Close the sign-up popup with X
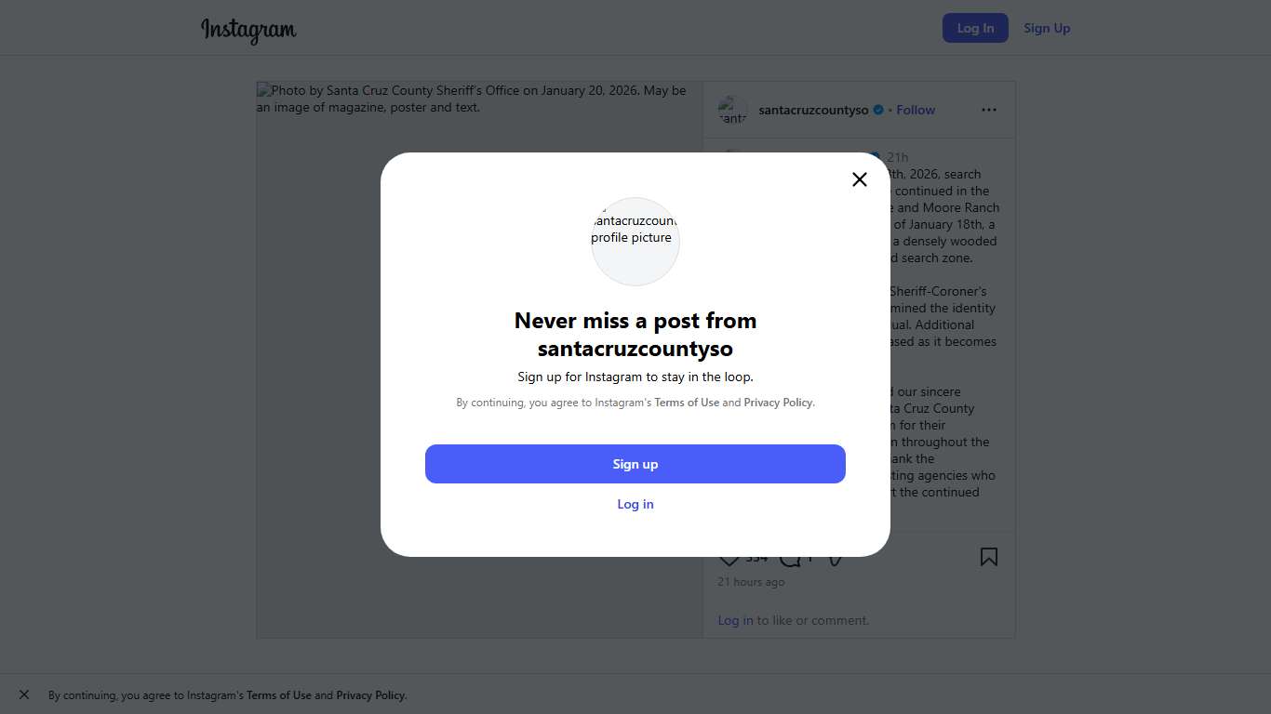The width and height of the screenshot is (1271, 714). point(860,179)
